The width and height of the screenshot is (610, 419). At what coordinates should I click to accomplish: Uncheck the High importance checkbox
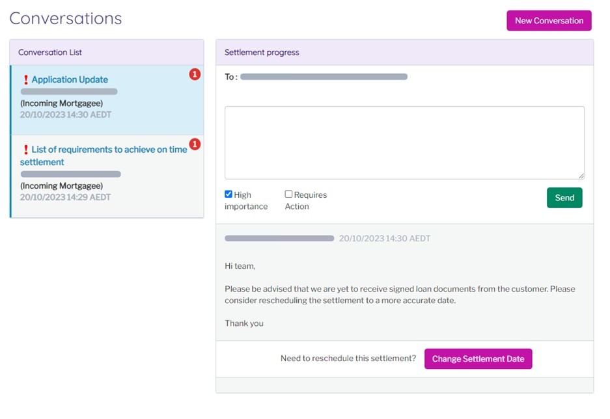click(229, 195)
